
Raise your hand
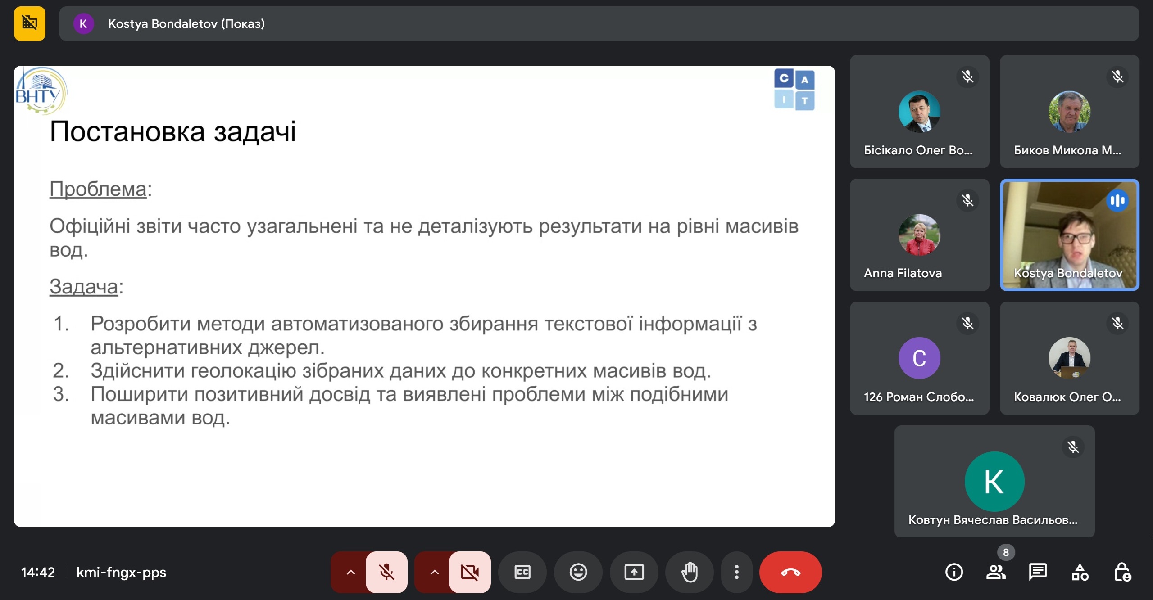point(690,572)
